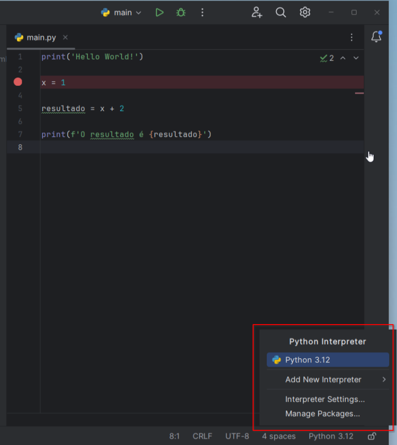Open the notifications bell
This screenshot has width=397, height=445.
point(376,37)
